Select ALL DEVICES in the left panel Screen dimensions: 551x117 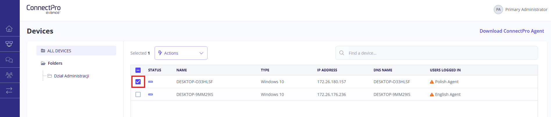pyautogui.click(x=59, y=51)
